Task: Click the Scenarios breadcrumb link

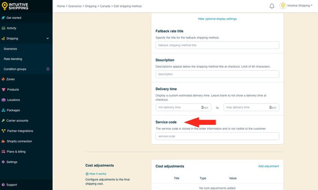Action: point(75,6)
